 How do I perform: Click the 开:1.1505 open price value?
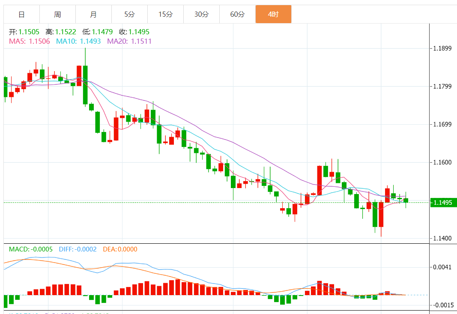(x=24, y=32)
